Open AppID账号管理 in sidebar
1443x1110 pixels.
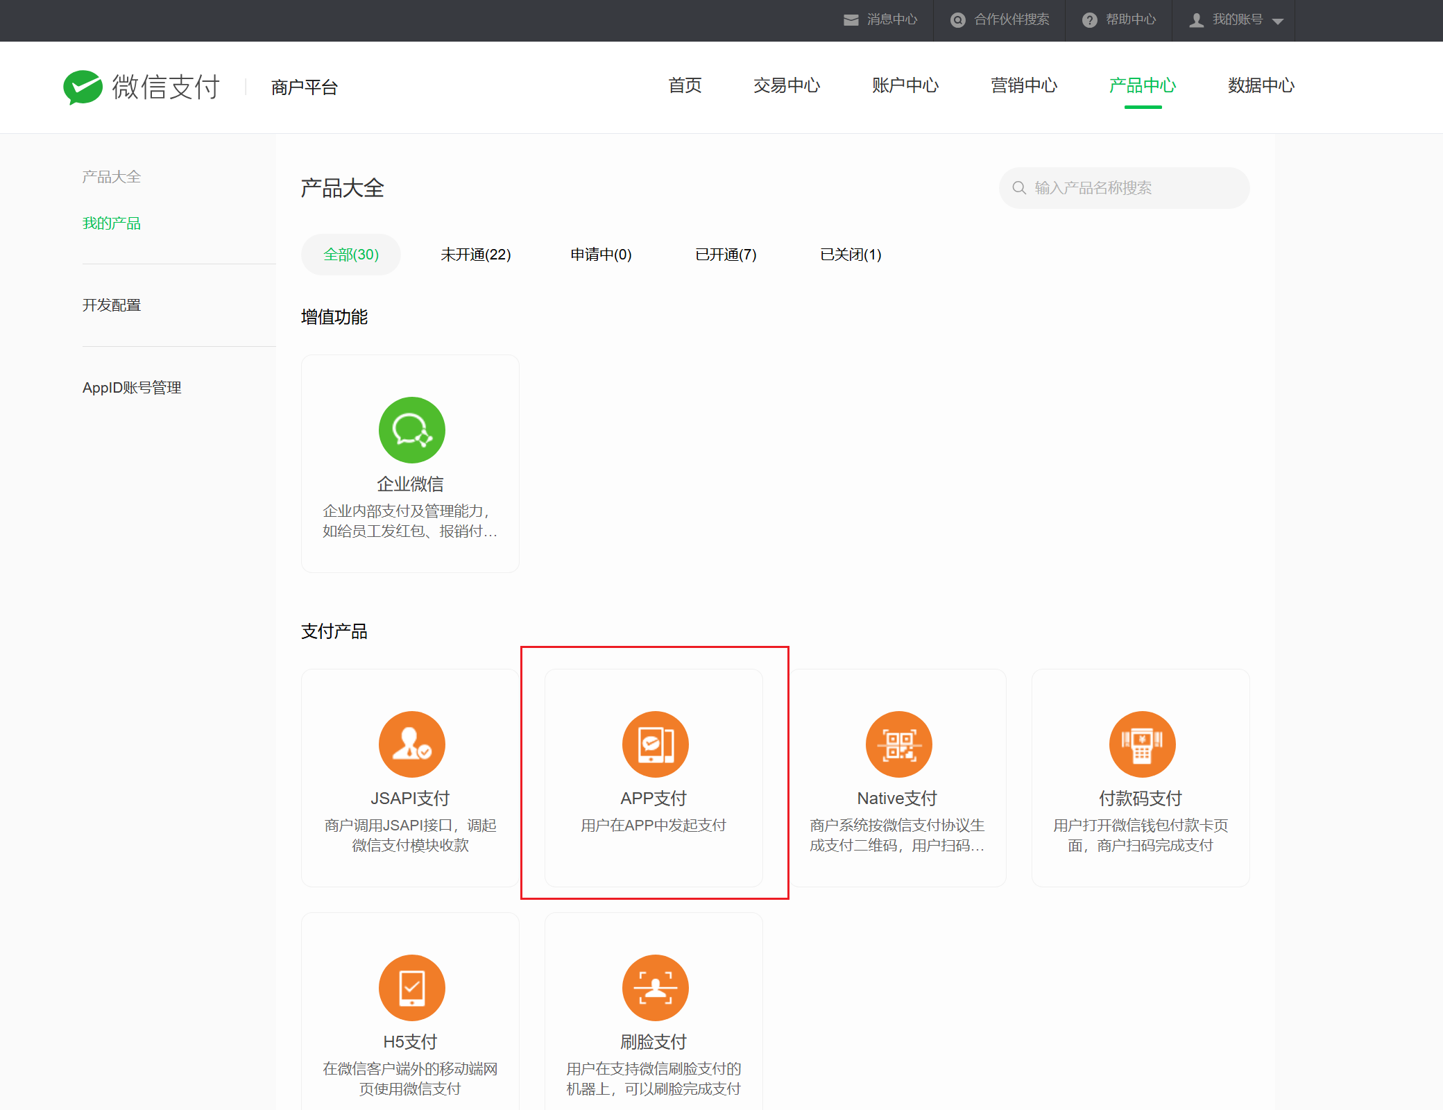coord(132,388)
